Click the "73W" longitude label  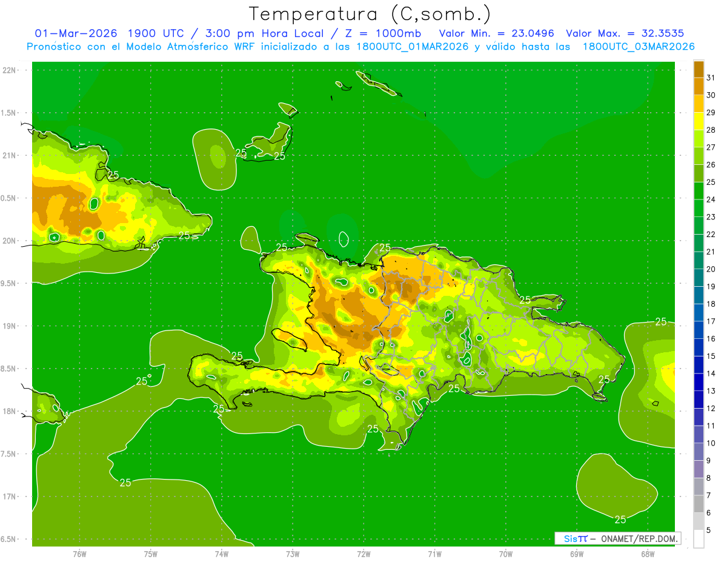pyautogui.click(x=293, y=554)
